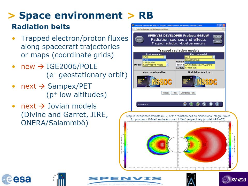
Task: Click the NSSDC logo under Electron model
Action: pos(200,81)
